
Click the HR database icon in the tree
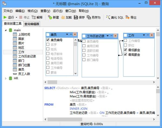pyautogui.click(x=11, y=78)
